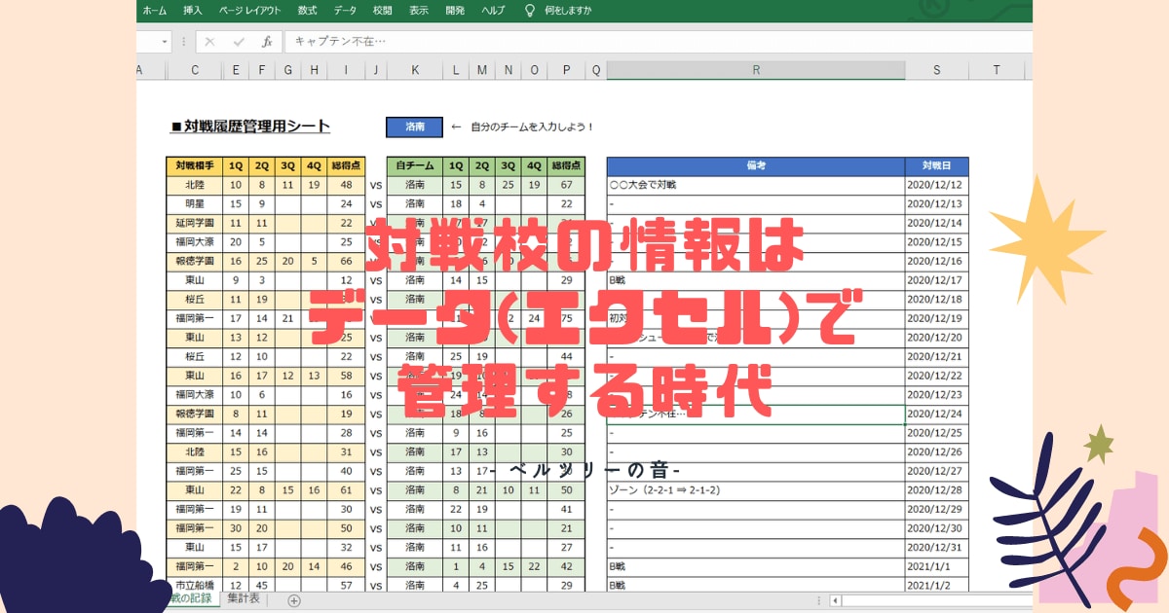This screenshot has height=613, width=1169.
Task: Select the 市立船橋 opponent cell
Action: [194, 585]
